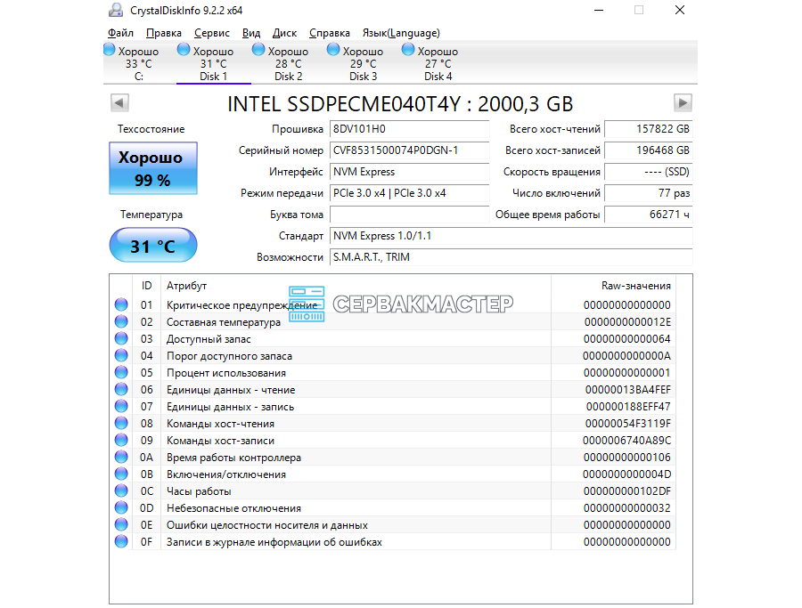Click the next disk arrow button
This screenshot has height=608, width=802.
[x=683, y=102]
